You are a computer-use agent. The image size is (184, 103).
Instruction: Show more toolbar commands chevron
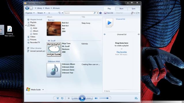49,13
